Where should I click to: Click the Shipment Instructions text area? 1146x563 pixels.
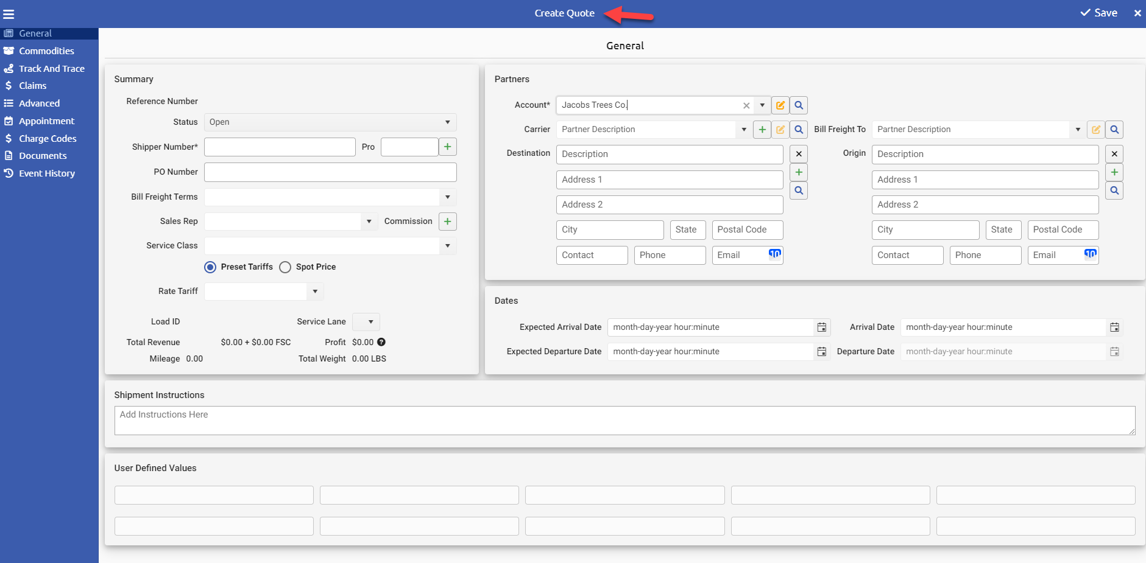tap(625, 421)
